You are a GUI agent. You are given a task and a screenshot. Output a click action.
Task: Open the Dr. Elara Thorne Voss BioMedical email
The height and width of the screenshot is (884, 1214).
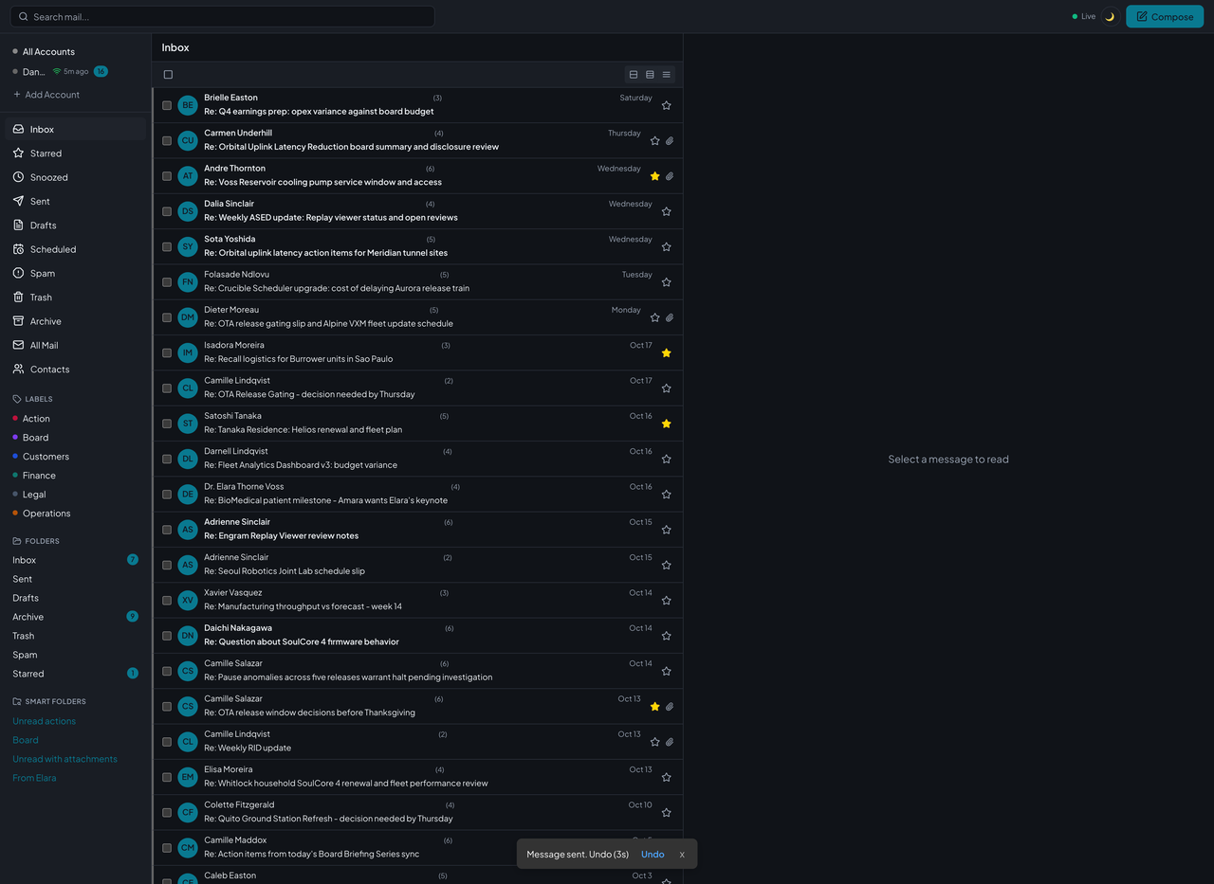417,494
